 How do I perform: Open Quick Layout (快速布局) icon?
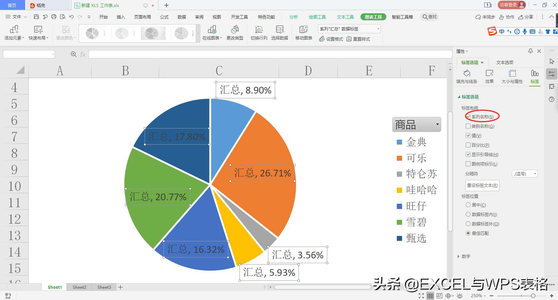(38, 29)
